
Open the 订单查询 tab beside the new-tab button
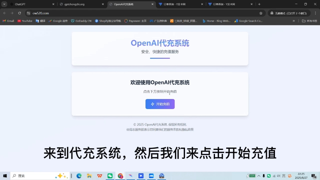[x=231, y=4]
